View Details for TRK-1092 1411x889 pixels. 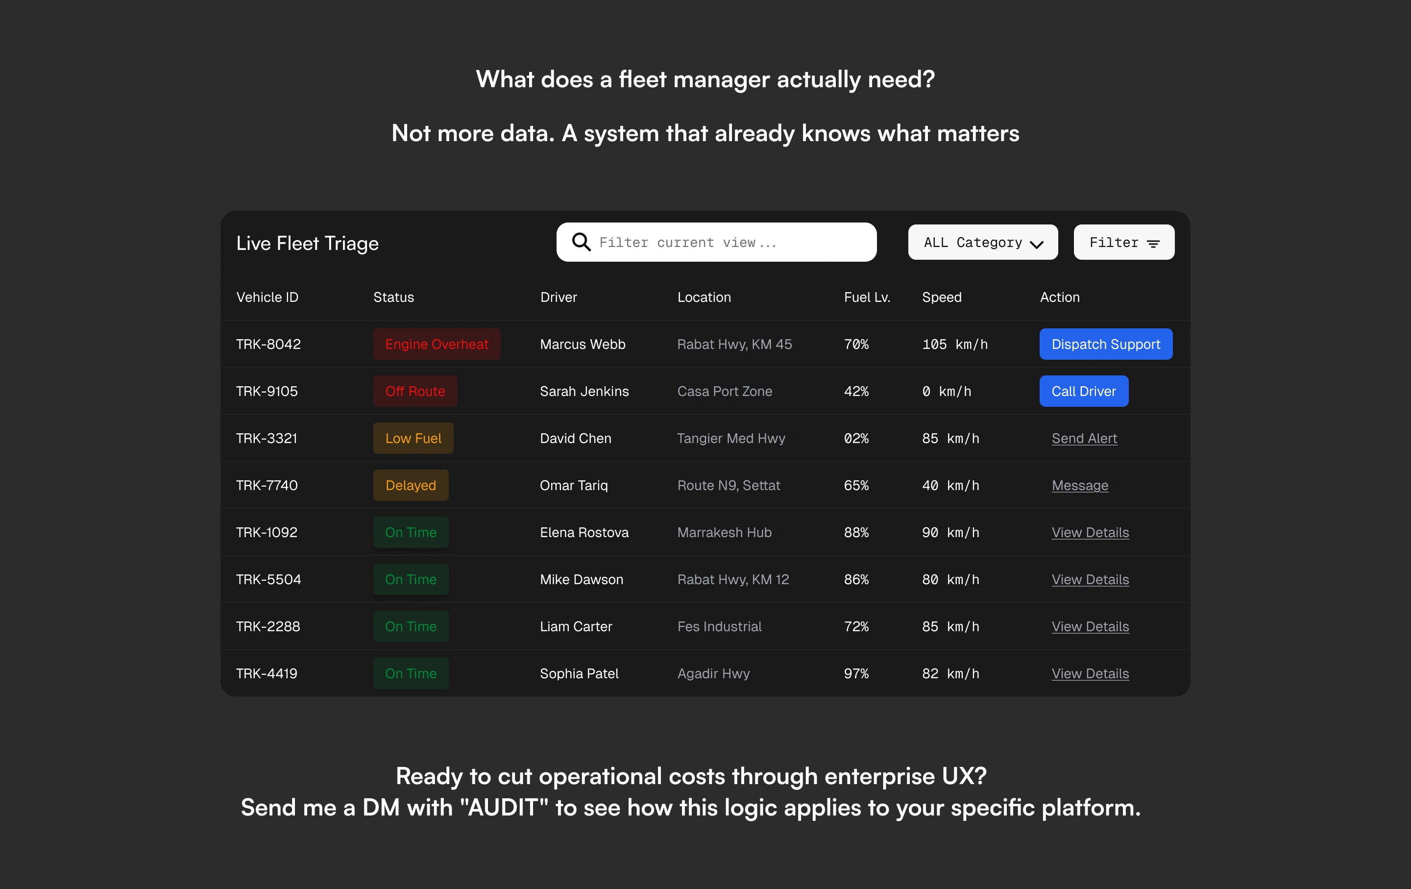coord(1089,532)
